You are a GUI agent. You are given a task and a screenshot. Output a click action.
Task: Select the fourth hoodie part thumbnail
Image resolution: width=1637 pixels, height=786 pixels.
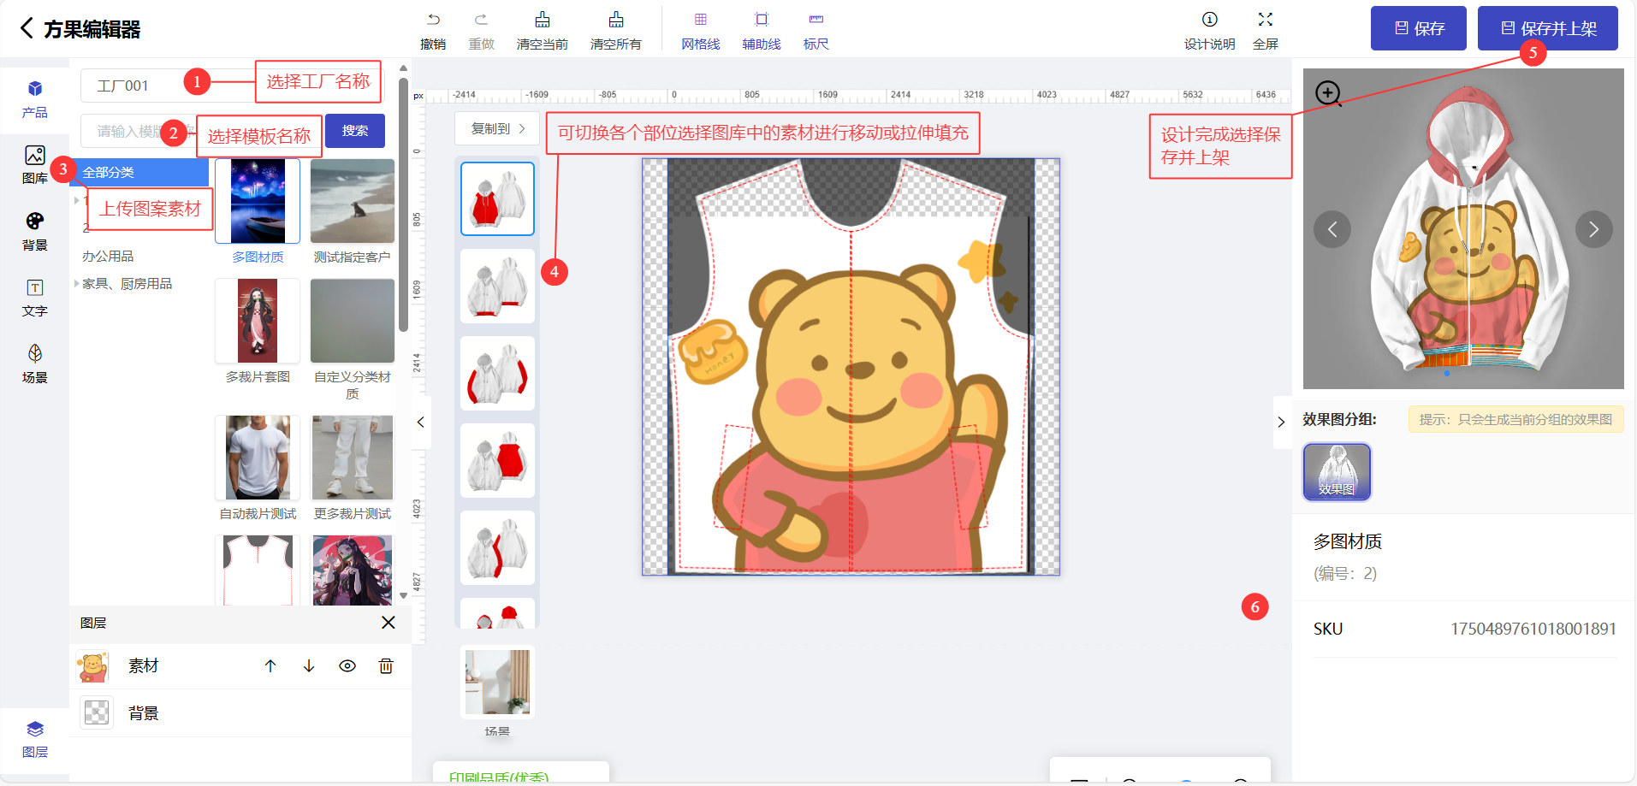(497, 460)
